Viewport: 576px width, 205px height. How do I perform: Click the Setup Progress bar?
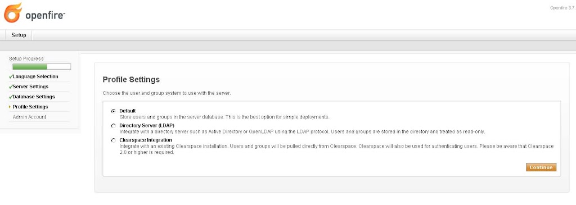(x=42, y=67)
